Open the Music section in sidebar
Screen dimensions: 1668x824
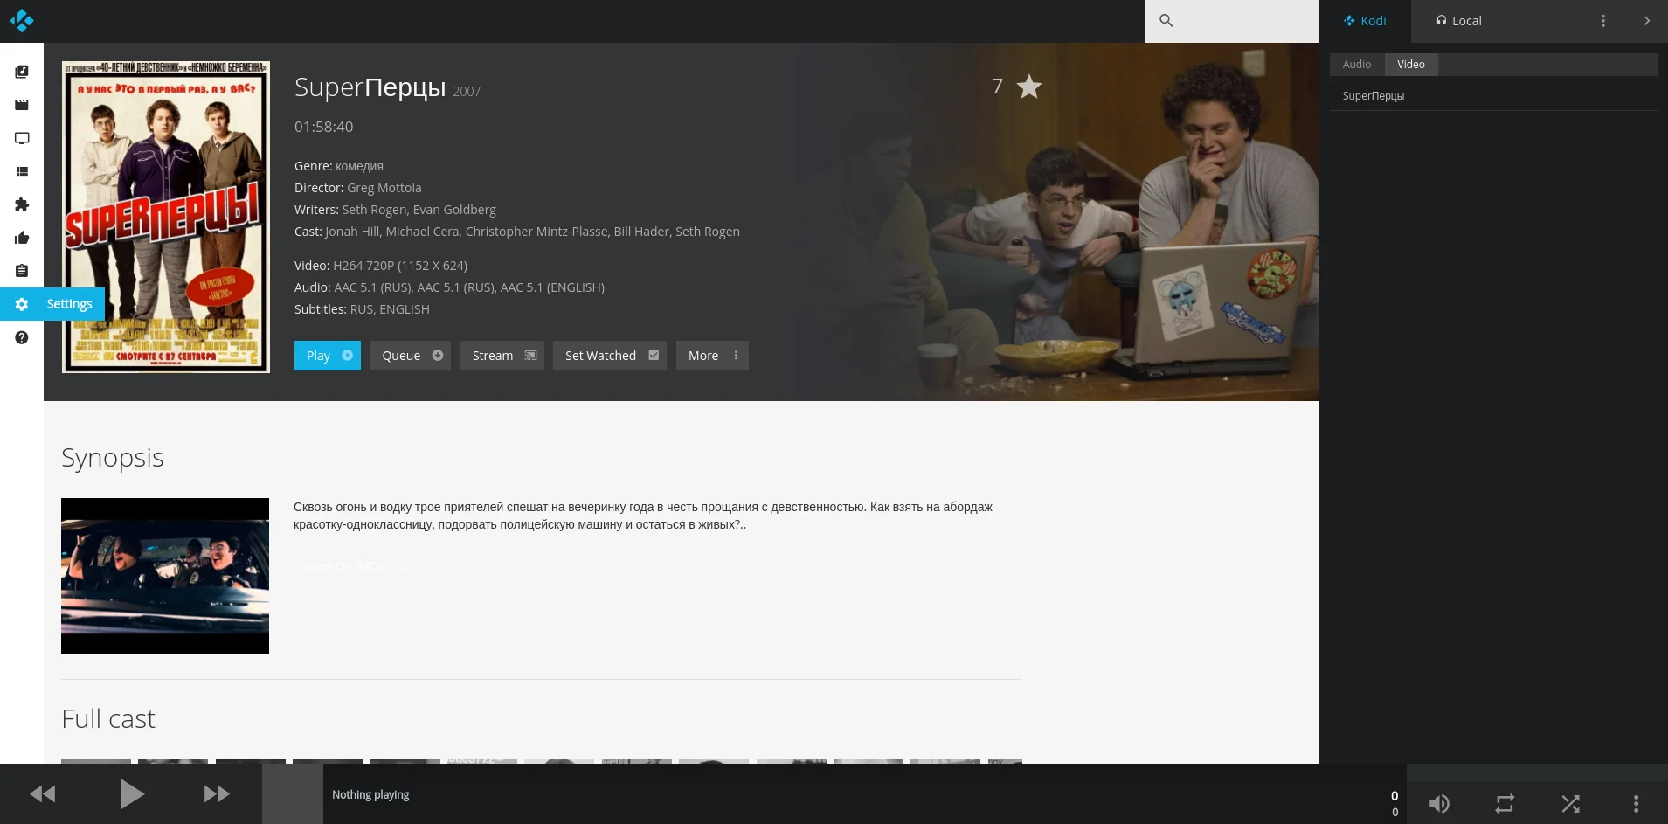tap(22, 72)
